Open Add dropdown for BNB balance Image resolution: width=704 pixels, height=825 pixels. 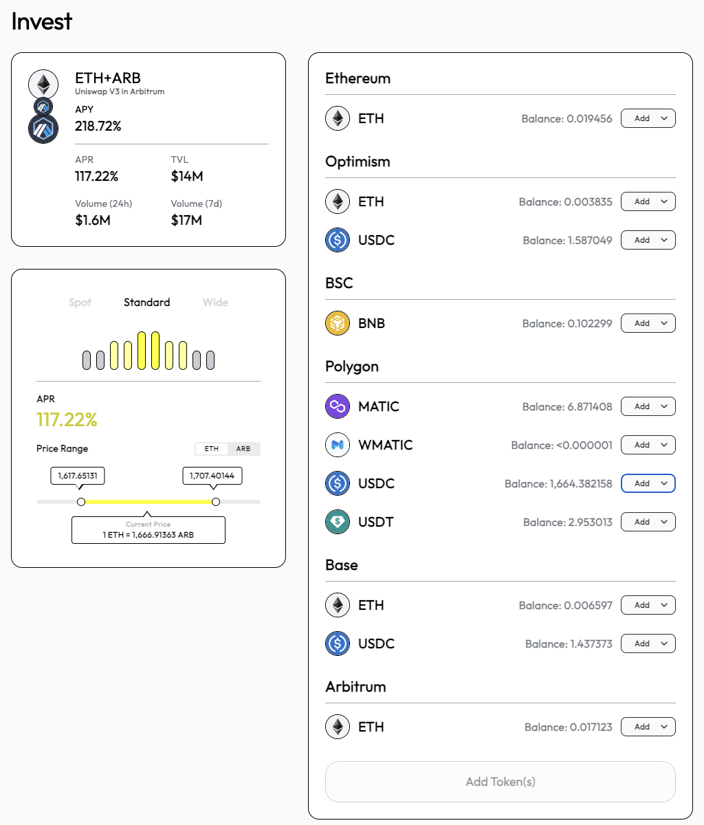point(648,323)
